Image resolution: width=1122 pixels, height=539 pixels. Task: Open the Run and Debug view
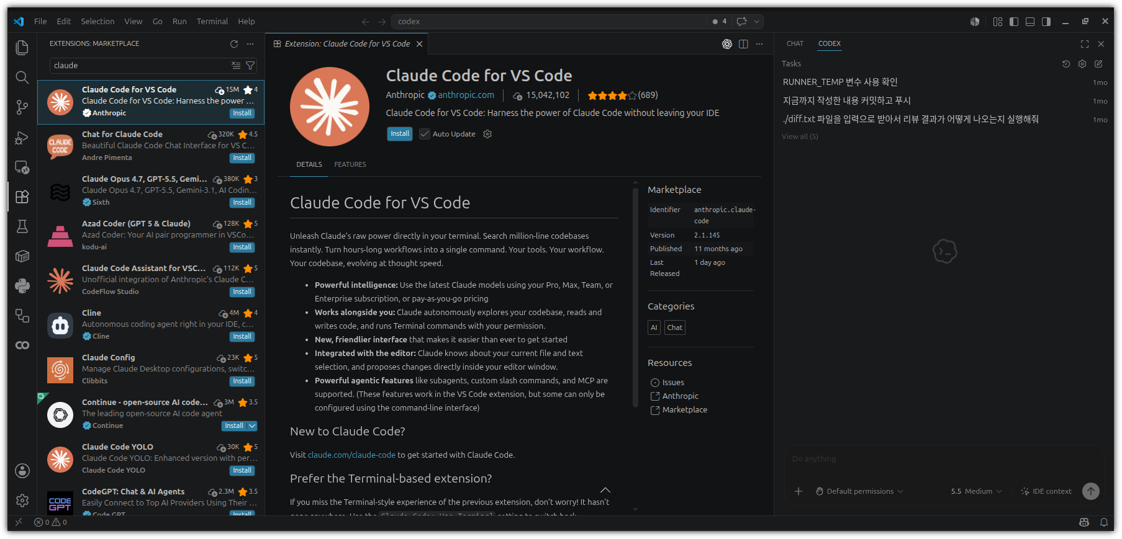[x=22, y=137]
